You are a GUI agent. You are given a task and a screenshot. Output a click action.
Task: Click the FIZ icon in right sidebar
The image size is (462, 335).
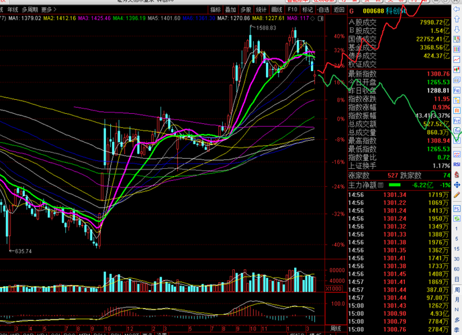point(457,121)
